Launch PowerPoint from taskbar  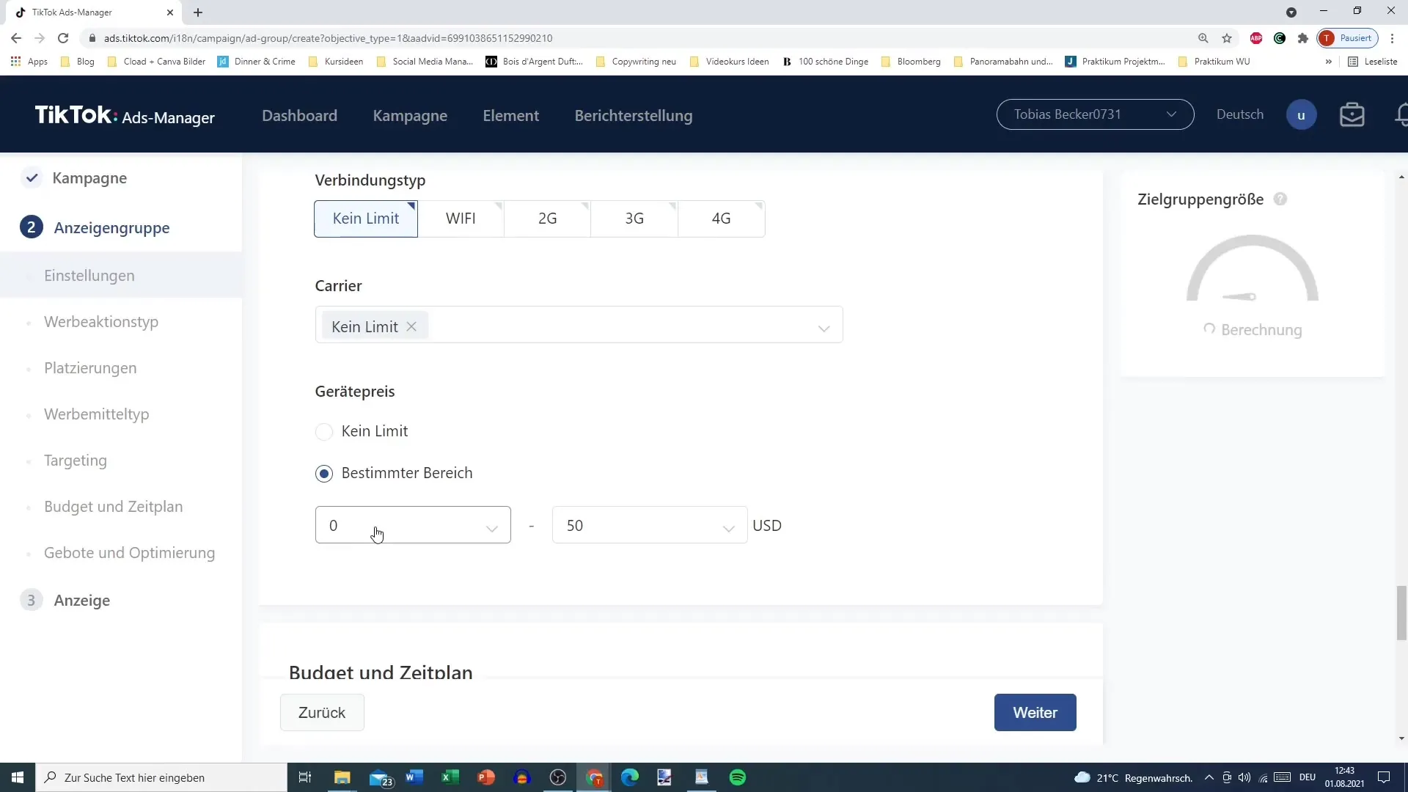point(485,777)
